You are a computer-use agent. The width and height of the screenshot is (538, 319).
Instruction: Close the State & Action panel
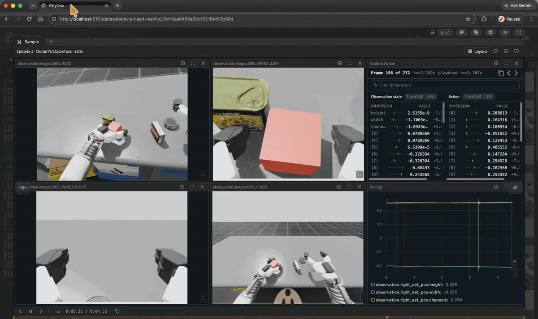click(516, 64)
